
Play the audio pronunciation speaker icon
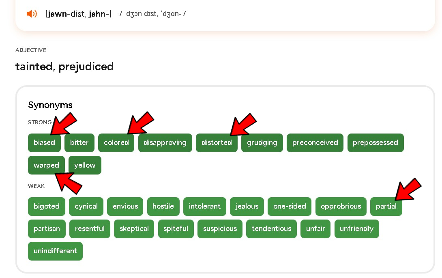(x=32, y=14)
